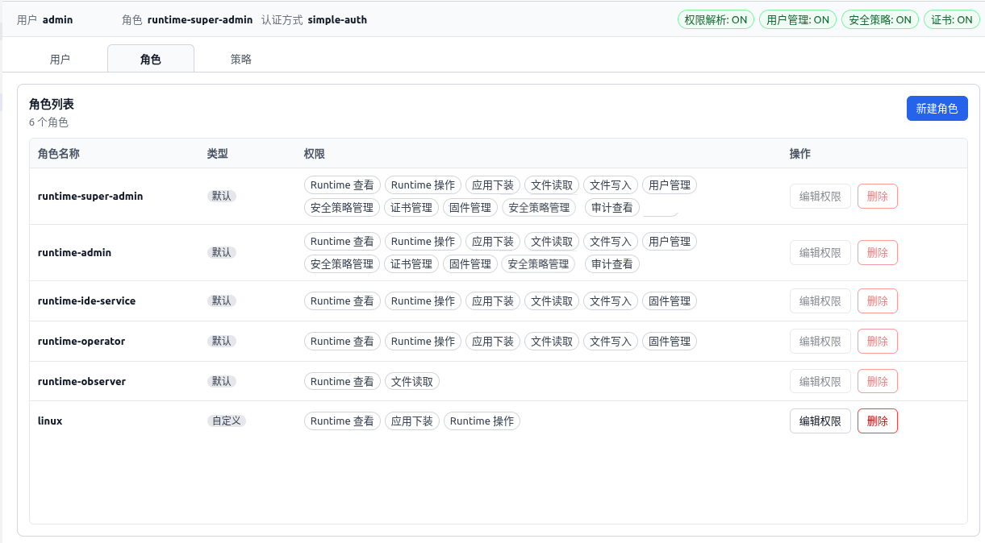The image size is (985, 543).
Task: Click Runtime 查看 tag in runtime-observer row
Action: tap(342, 382)
